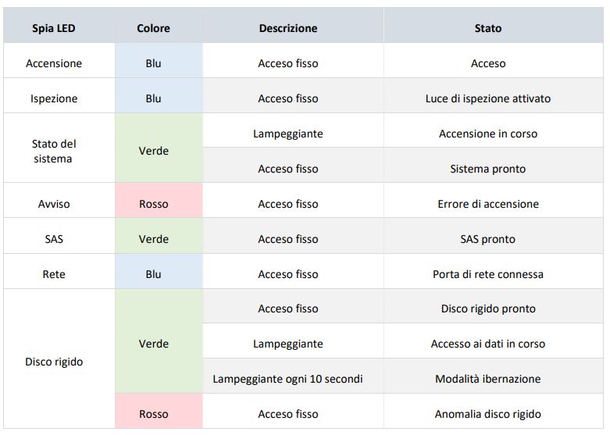
Task: Select the blue "Blu" cell in Rete row
Action: [x=153, y=274]
